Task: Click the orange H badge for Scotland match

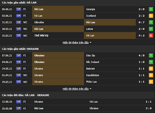Action: (x=151, y=16)
